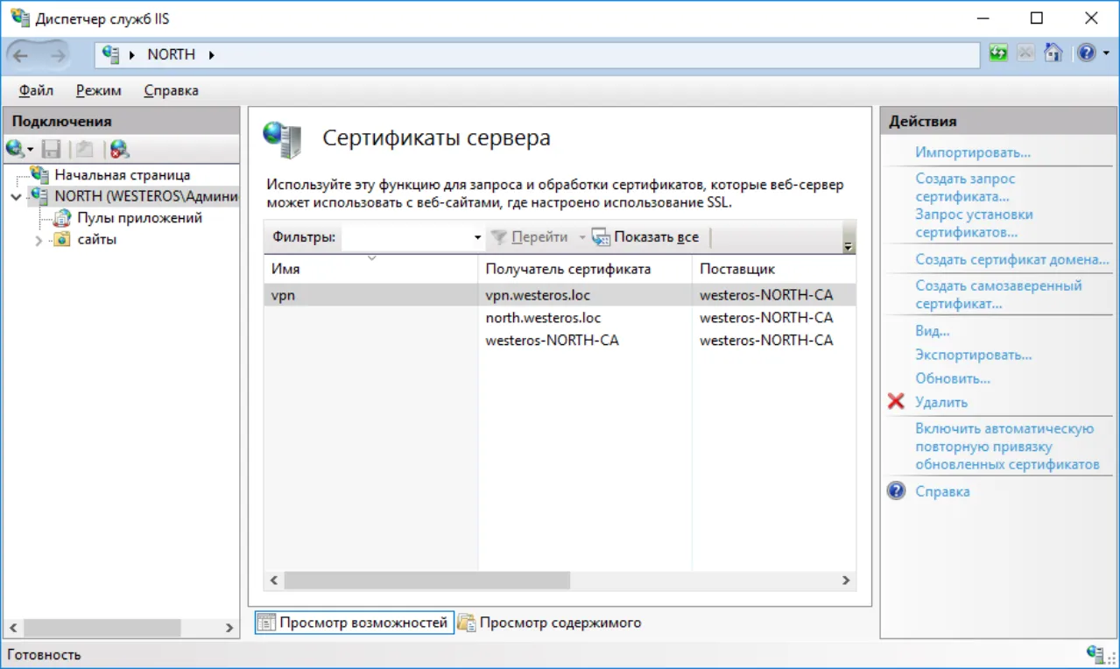
Task: Click IIS Manager title bar app icon
Action: click(x=19, y=18)
